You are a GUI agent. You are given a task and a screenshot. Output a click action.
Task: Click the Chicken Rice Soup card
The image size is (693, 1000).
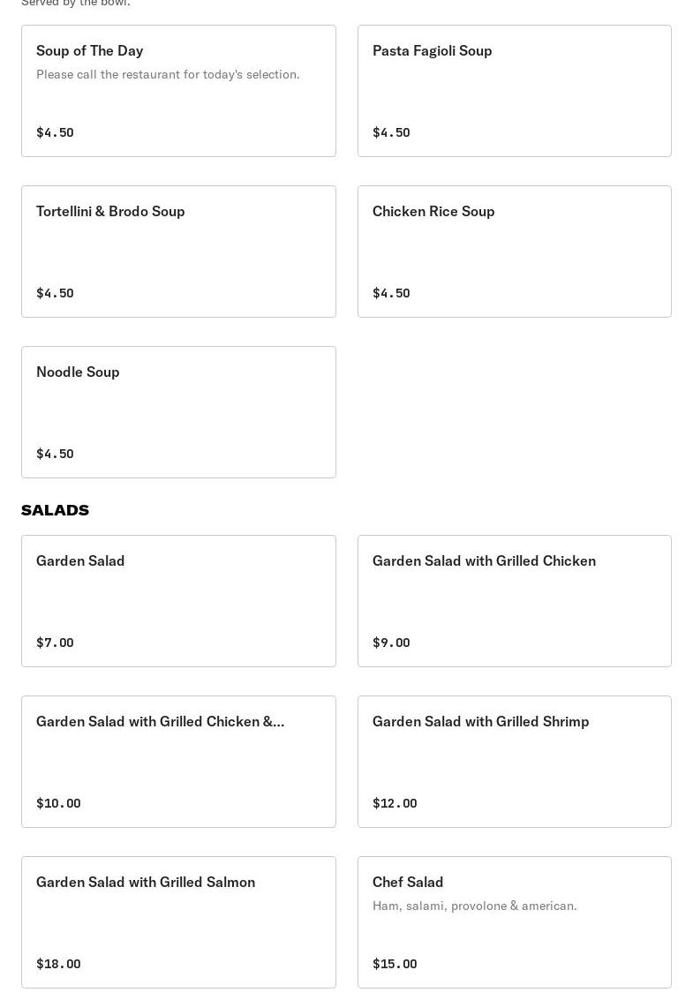click(514, 252)
